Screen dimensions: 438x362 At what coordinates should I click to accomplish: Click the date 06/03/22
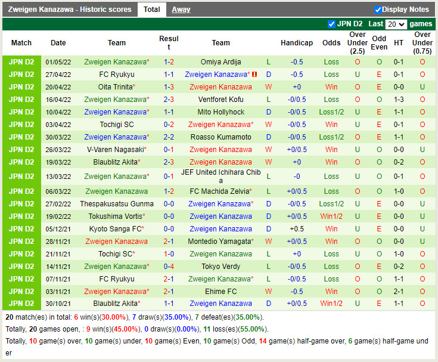(x=58, y=191)
